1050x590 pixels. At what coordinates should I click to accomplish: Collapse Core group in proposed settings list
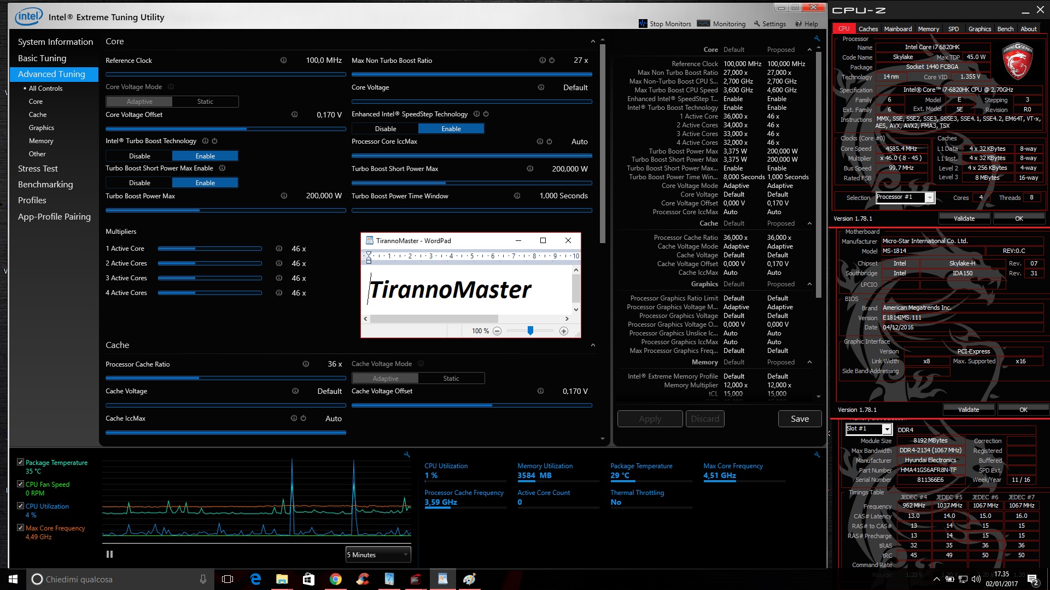tap(809, 50)
